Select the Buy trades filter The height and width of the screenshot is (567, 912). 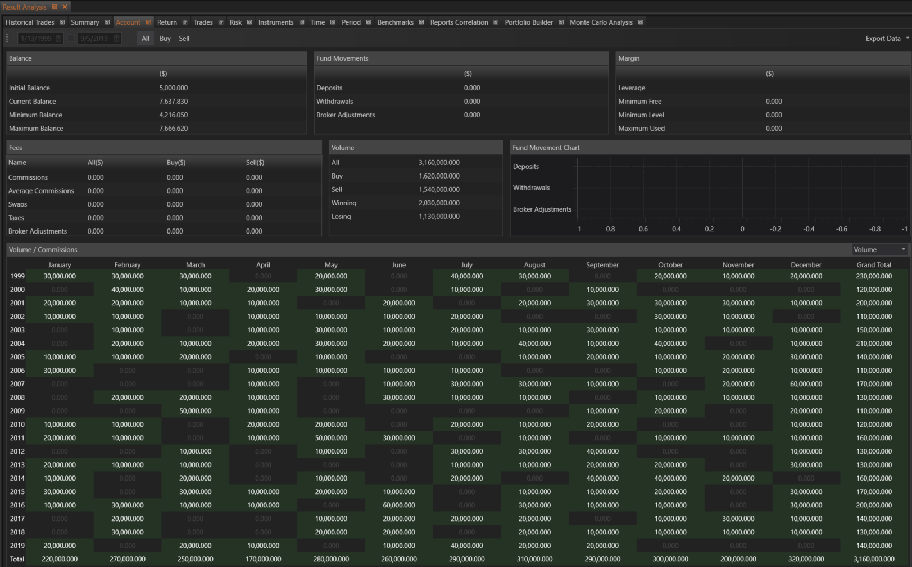point(165,39)
